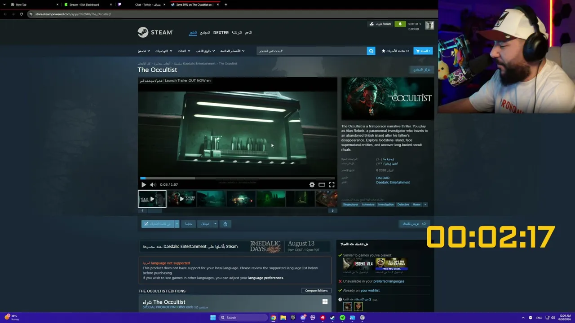The image size is (575, 323).
Task: Click the plus button to add tags
Action: (425, 205)
